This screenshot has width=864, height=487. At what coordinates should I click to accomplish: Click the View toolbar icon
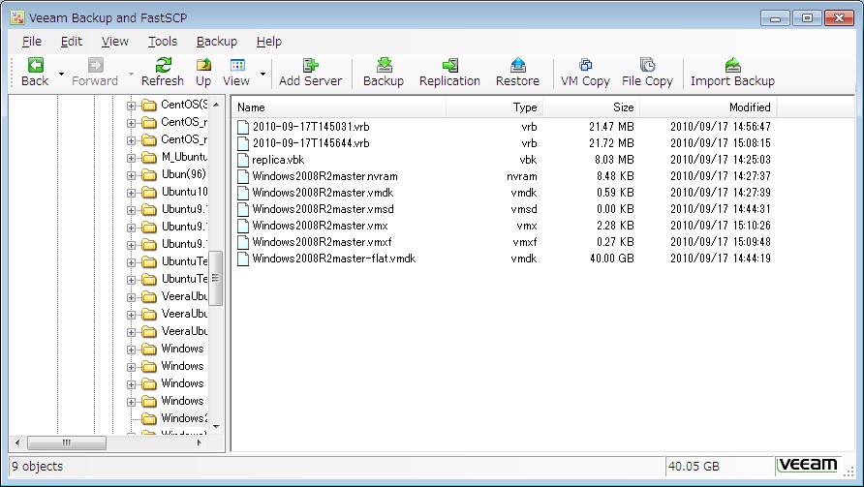237,65
